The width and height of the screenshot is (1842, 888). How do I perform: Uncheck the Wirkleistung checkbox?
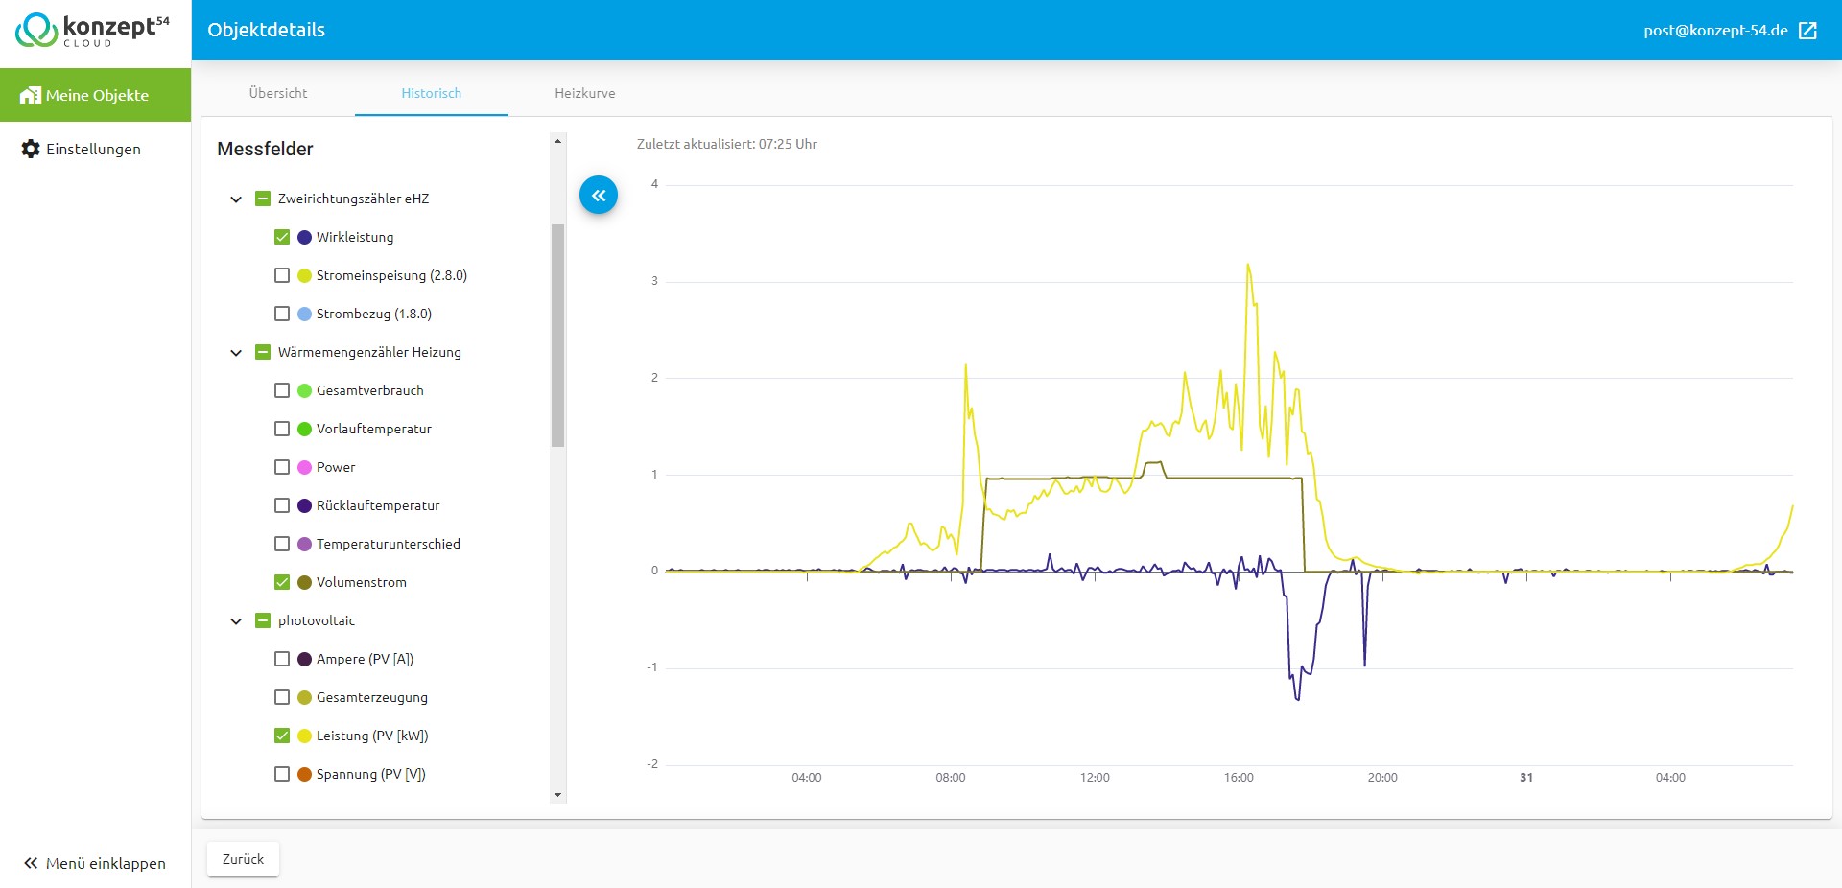(x=282, y=237)
